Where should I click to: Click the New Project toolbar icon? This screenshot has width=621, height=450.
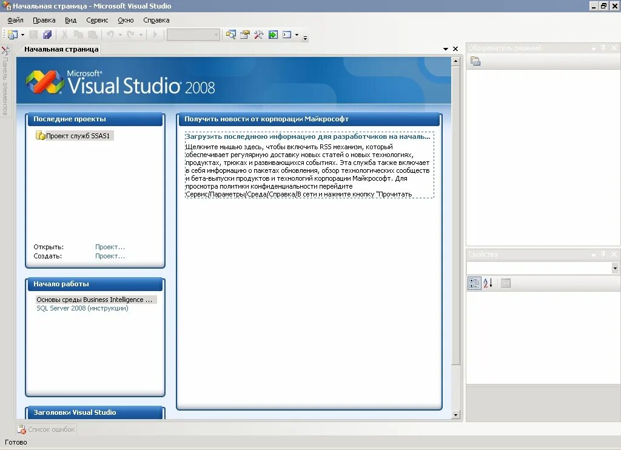coord(13,35)
